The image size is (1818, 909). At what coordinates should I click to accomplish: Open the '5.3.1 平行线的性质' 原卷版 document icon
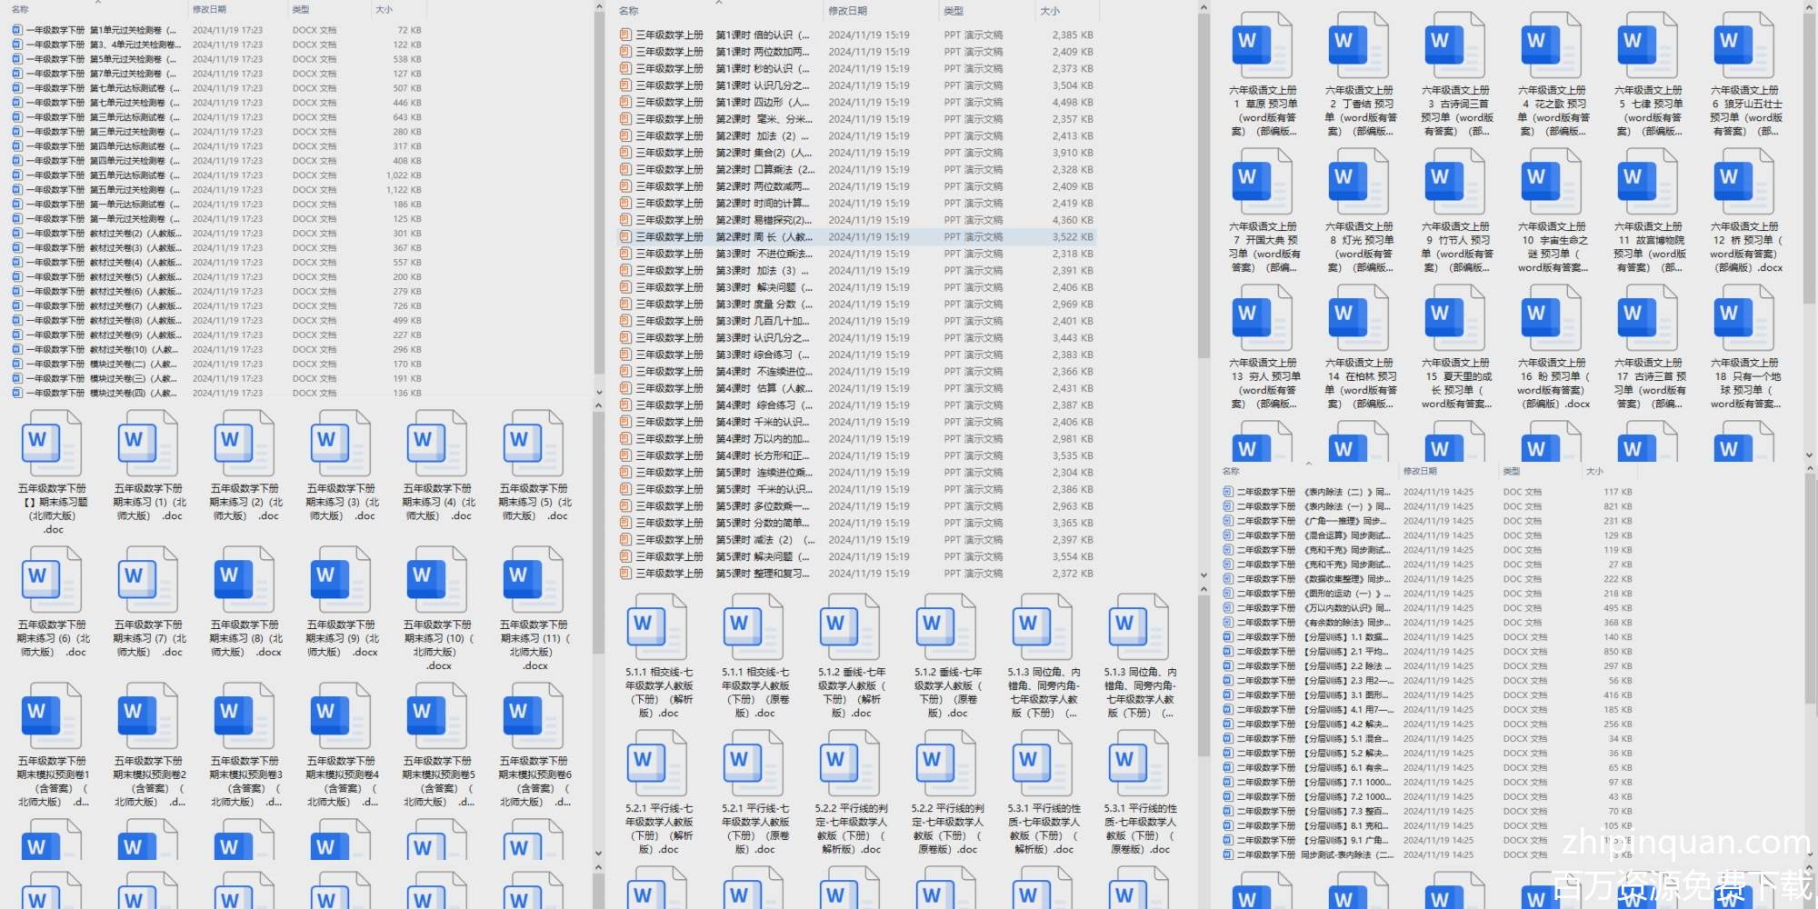[1139, 765]
